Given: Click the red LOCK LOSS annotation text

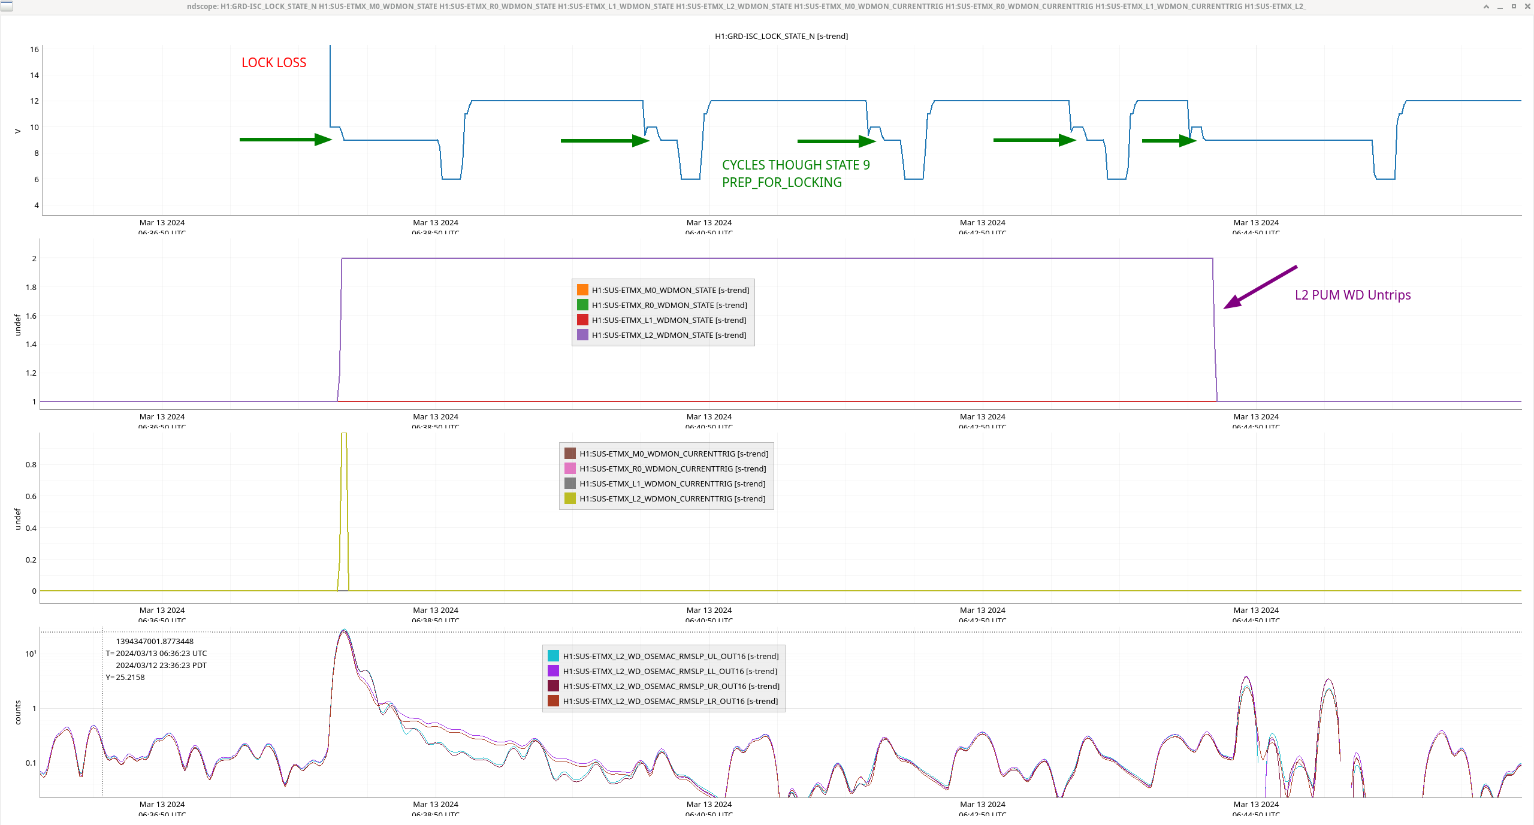Looking at the screenshot, I should (274, 62).
